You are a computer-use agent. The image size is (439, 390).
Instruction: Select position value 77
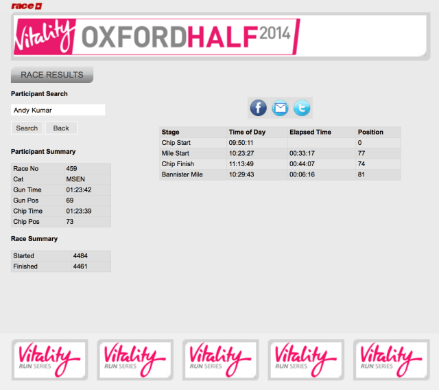tap(361, 154)
